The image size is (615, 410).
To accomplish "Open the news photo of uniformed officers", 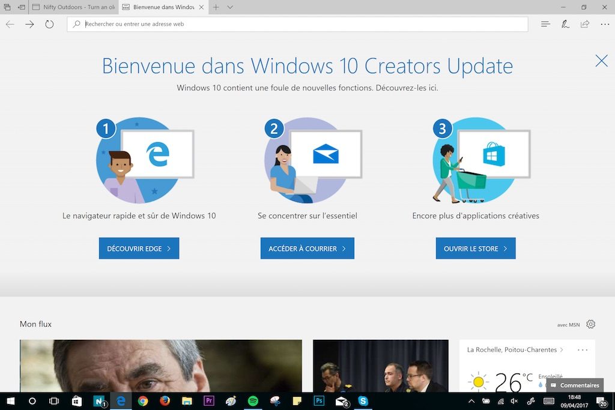I will click(x=380, y=366).
